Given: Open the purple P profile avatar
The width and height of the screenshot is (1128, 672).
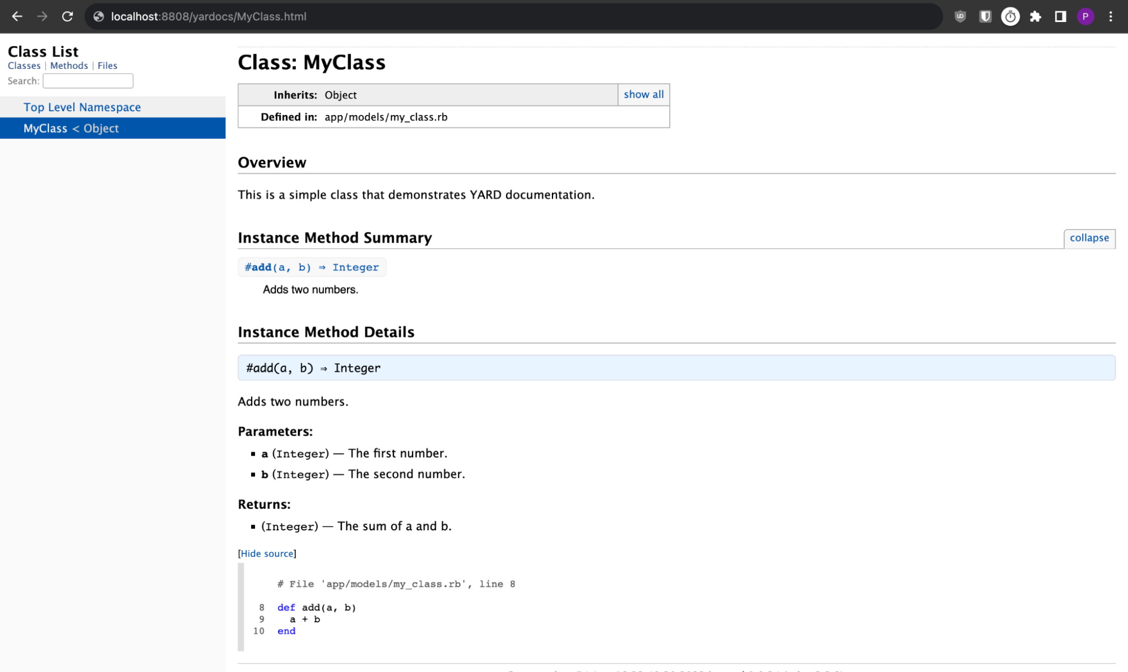Looking at the screenshot, I should pyautogui.click(x=1085, y=16).
